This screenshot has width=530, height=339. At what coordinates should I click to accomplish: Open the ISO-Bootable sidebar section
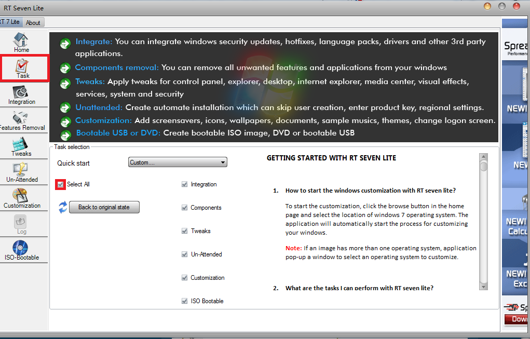pyautogui.click(x=21, y=250)
